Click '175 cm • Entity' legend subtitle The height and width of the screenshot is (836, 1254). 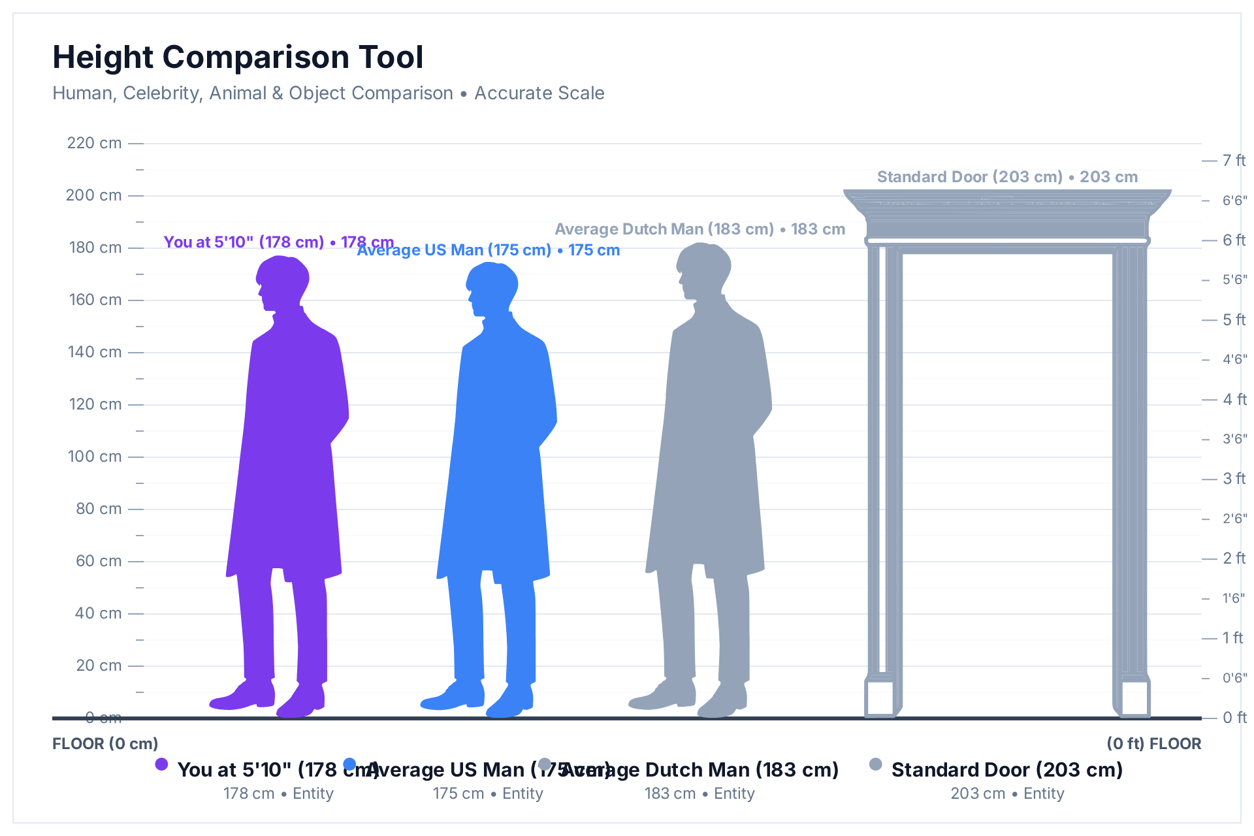tap(488, 794)
